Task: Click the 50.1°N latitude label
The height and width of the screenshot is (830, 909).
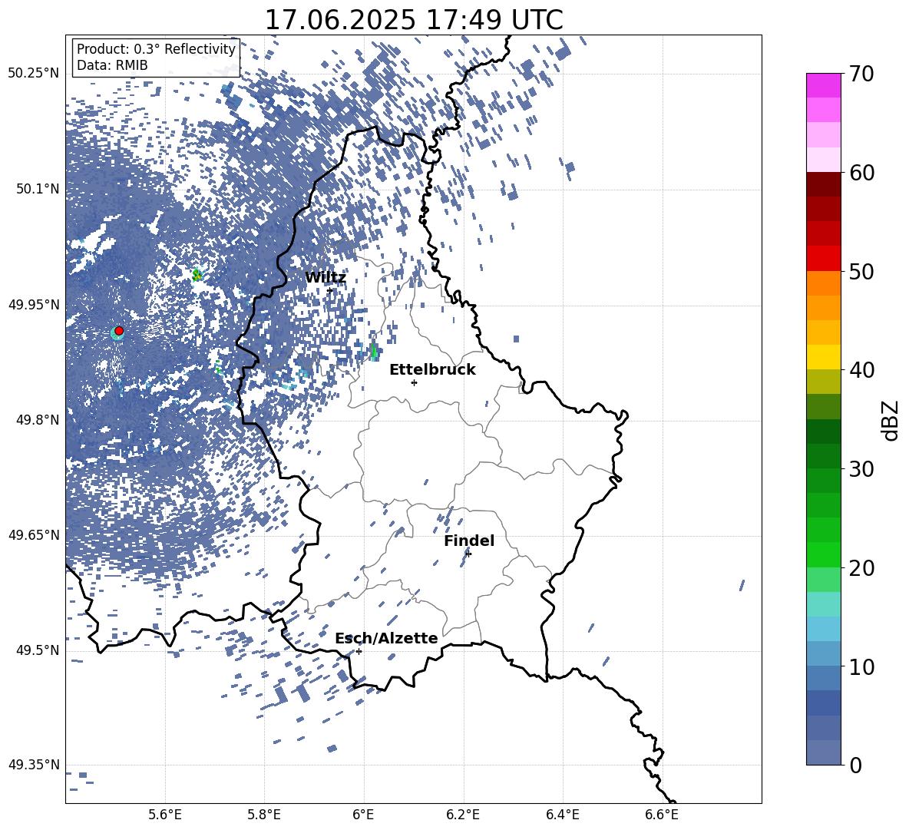Action: tap(38, 189)
